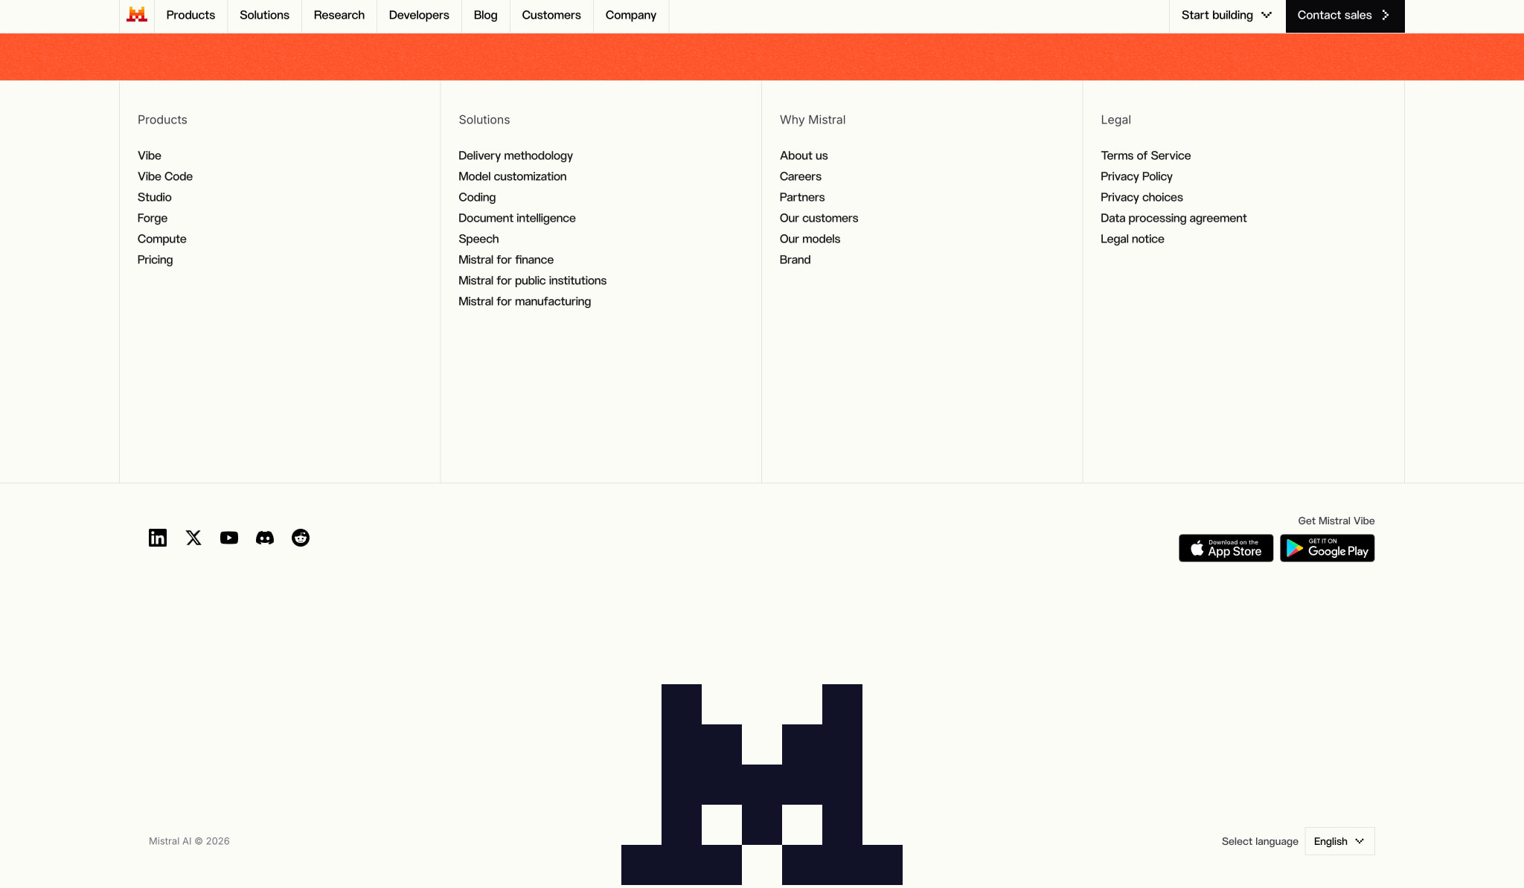Image resolution: width=1524 pixels, height=888 pixels.
Task: Open Mistral's LinkedIn page icon
Action: [x=158, y=538]
